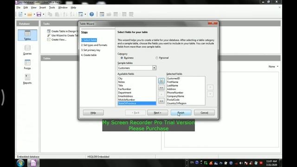Click the Next button in wizard
Image resolution: width=297 pixels, height=167 pixels.
[157, 113]
